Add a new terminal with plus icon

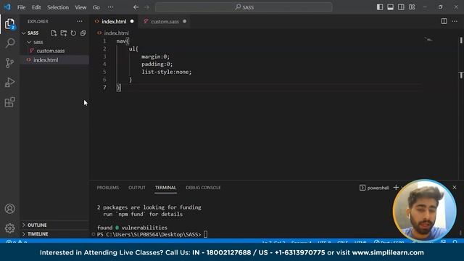396,187
